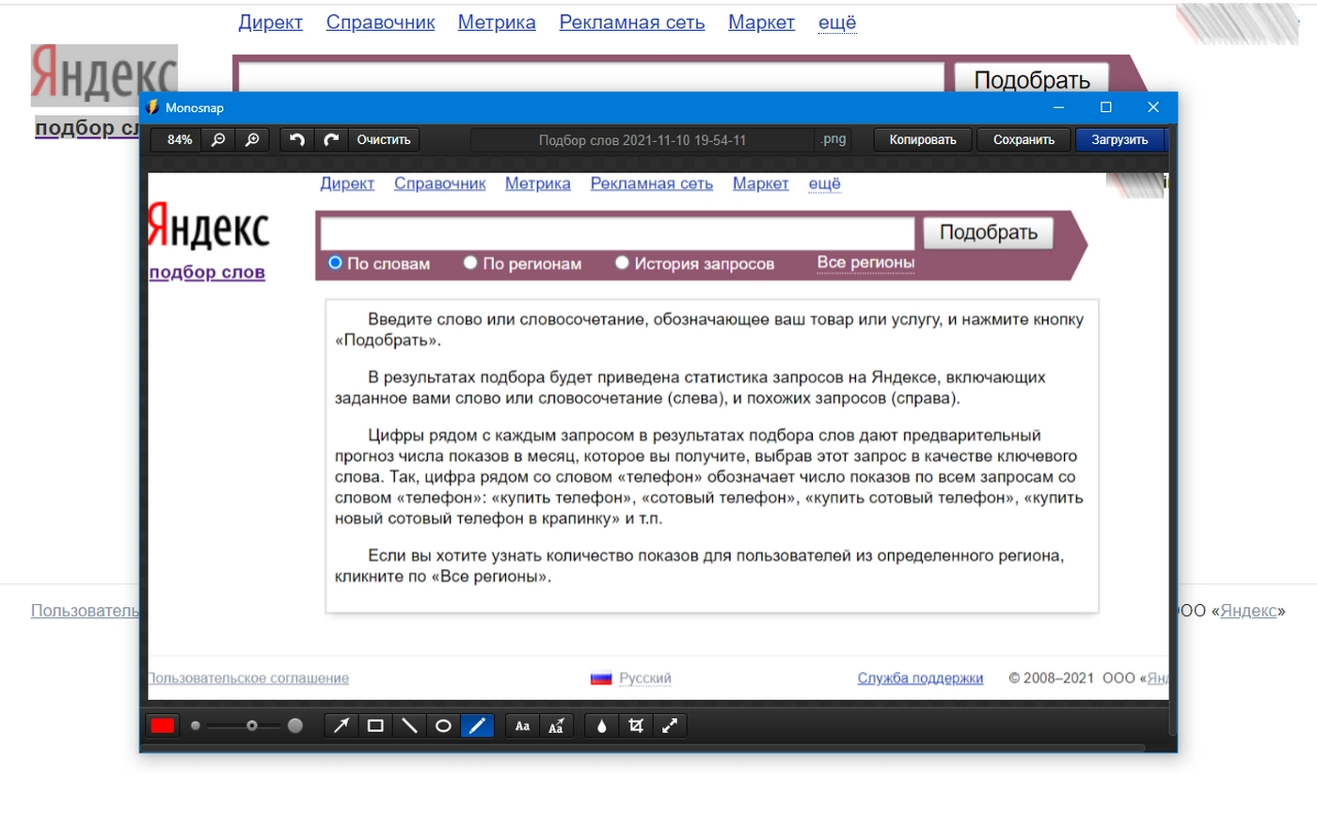
Task: Copy the screenshot with Копировать
Action: pos(924,139)
